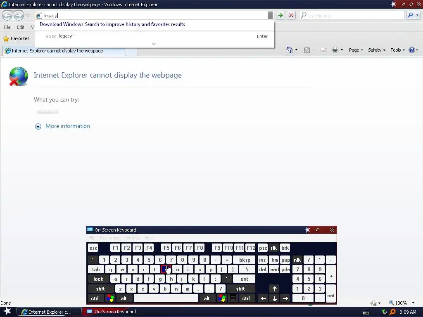The image size is (423, 317).
Task: Click the Help question mark icon
Action: [x=412, y=50]
